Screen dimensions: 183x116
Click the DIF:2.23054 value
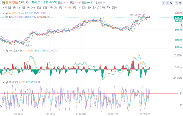[28, 51]
